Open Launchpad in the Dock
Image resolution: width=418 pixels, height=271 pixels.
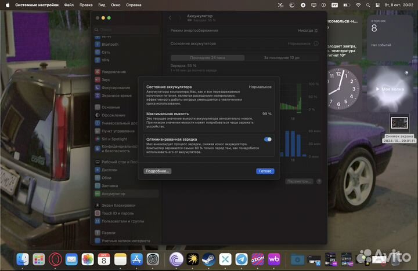[x=39, y=259]
